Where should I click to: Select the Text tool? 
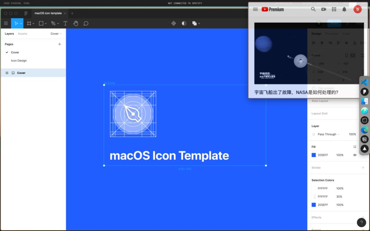(x=65, y=23)
